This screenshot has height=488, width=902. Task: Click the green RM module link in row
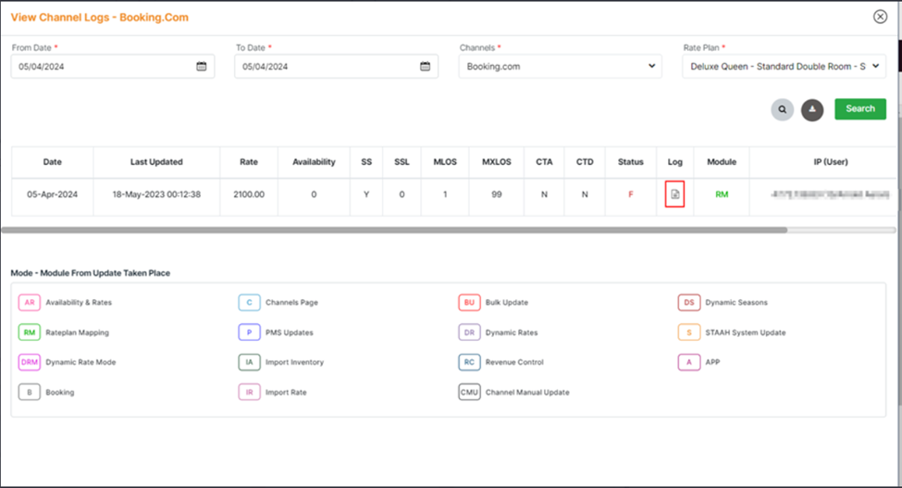click(721, 194)
